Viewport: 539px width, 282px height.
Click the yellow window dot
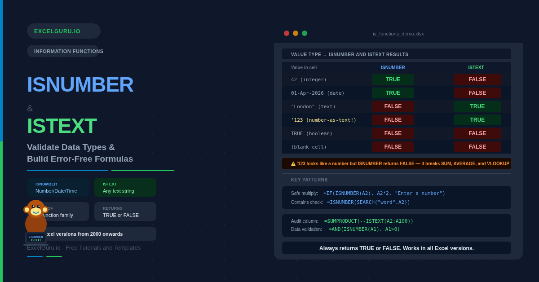[296, 33]
